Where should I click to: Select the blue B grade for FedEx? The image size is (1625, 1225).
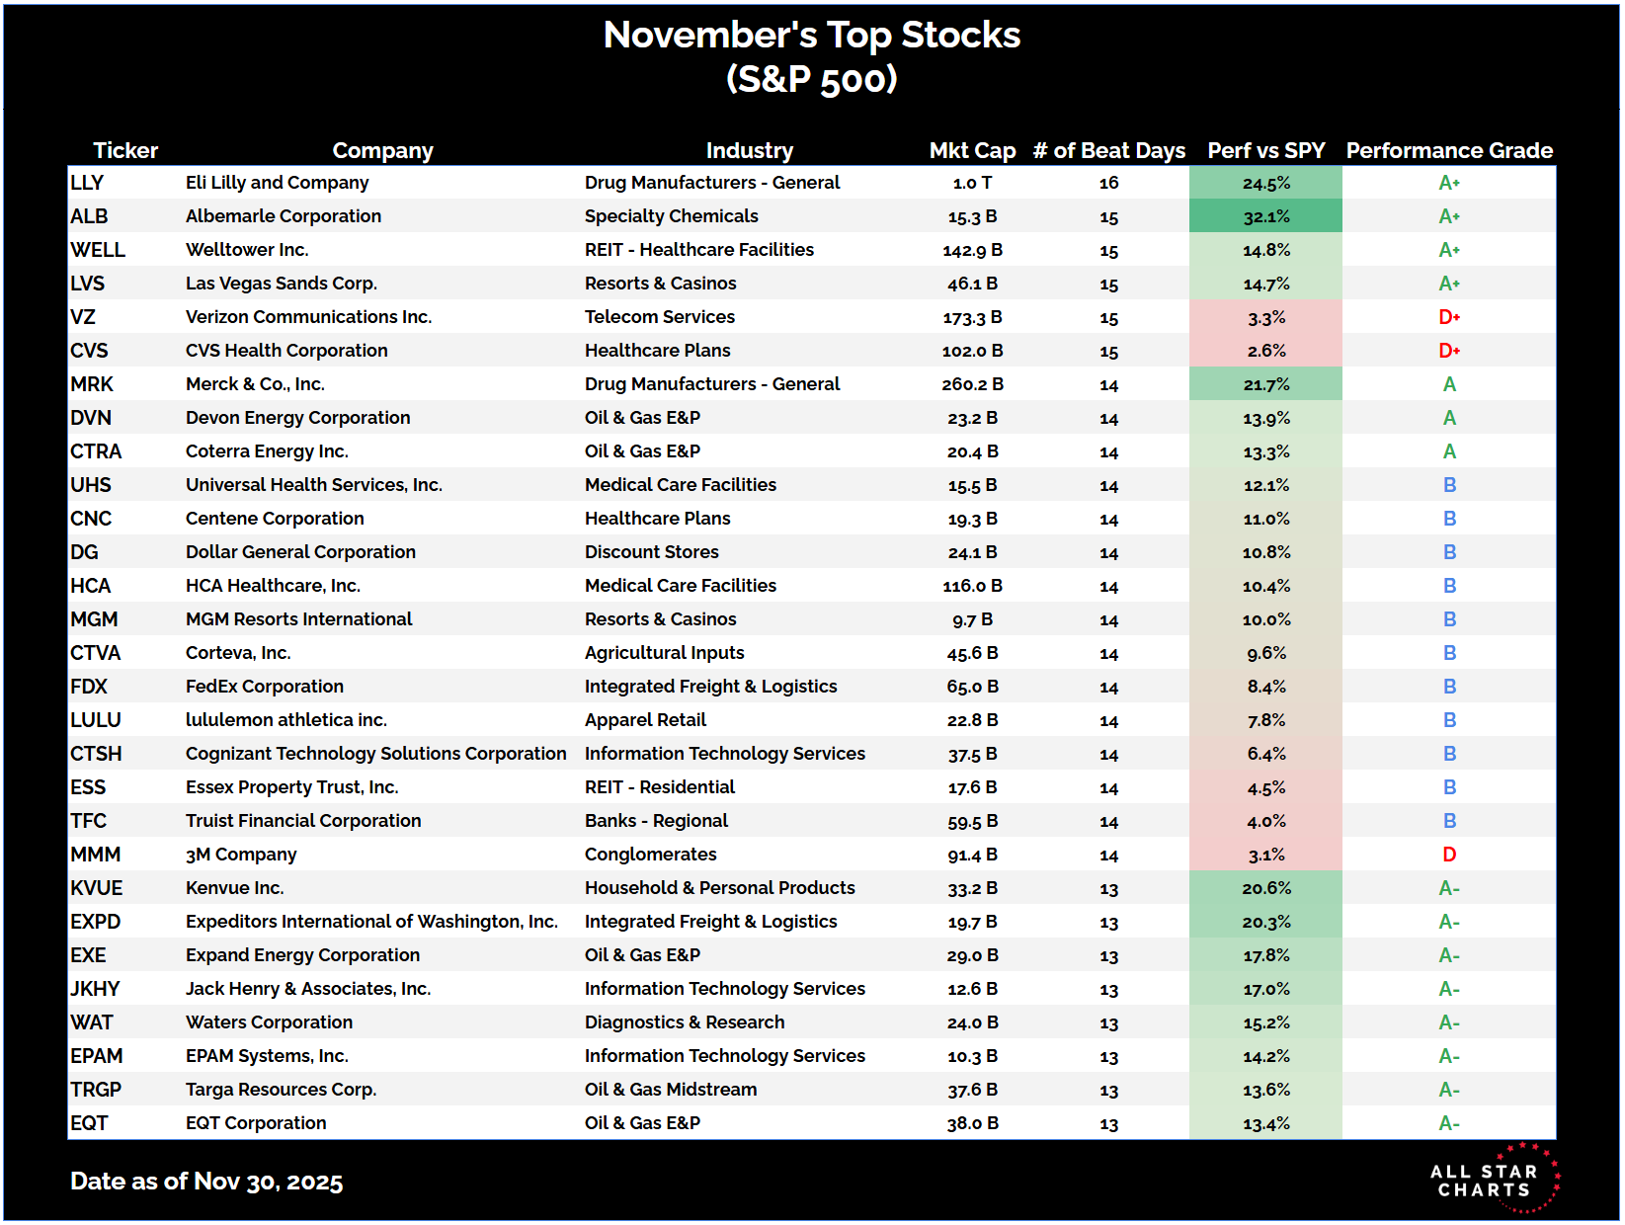point(1448,687)
